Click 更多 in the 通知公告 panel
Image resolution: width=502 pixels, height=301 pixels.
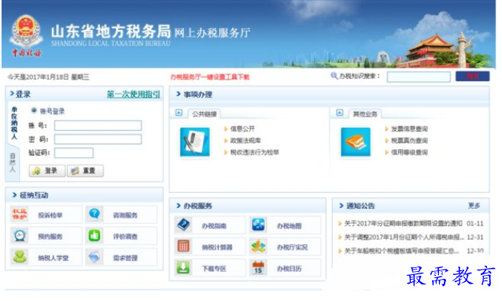coord(474,206)
